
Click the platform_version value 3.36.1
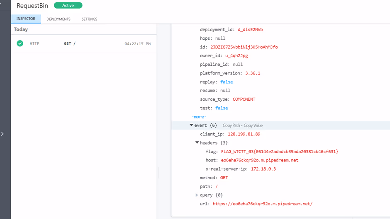[253, 73]
